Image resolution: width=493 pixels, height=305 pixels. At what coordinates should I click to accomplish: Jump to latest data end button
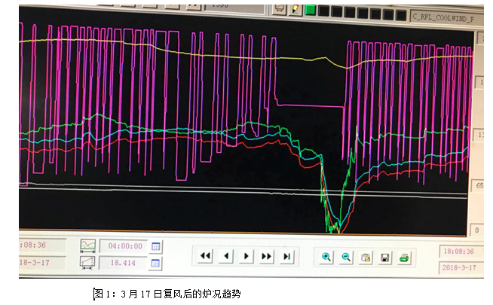(x=286, y=257)
